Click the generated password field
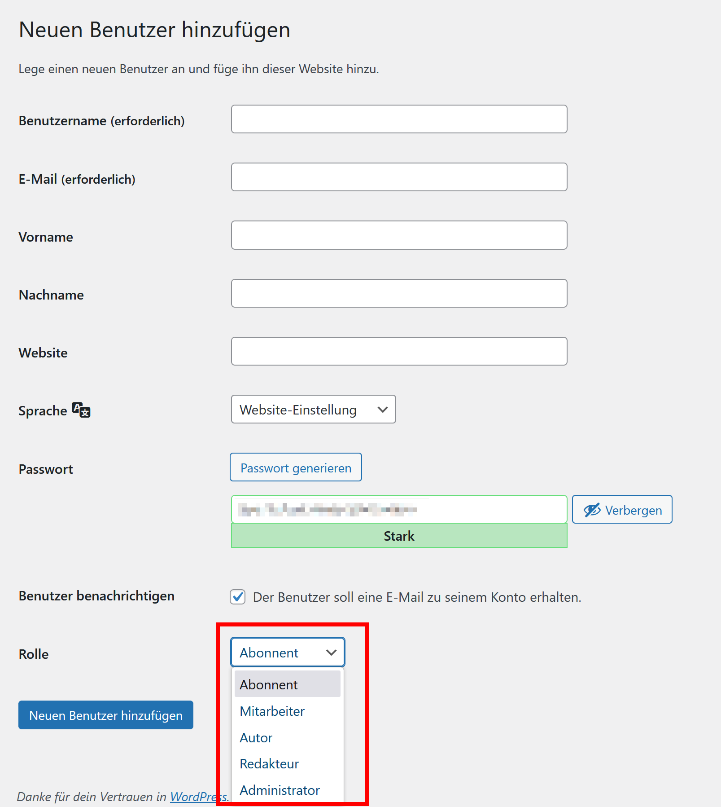This screenshot has height=807, width=721. coord(399,509)
